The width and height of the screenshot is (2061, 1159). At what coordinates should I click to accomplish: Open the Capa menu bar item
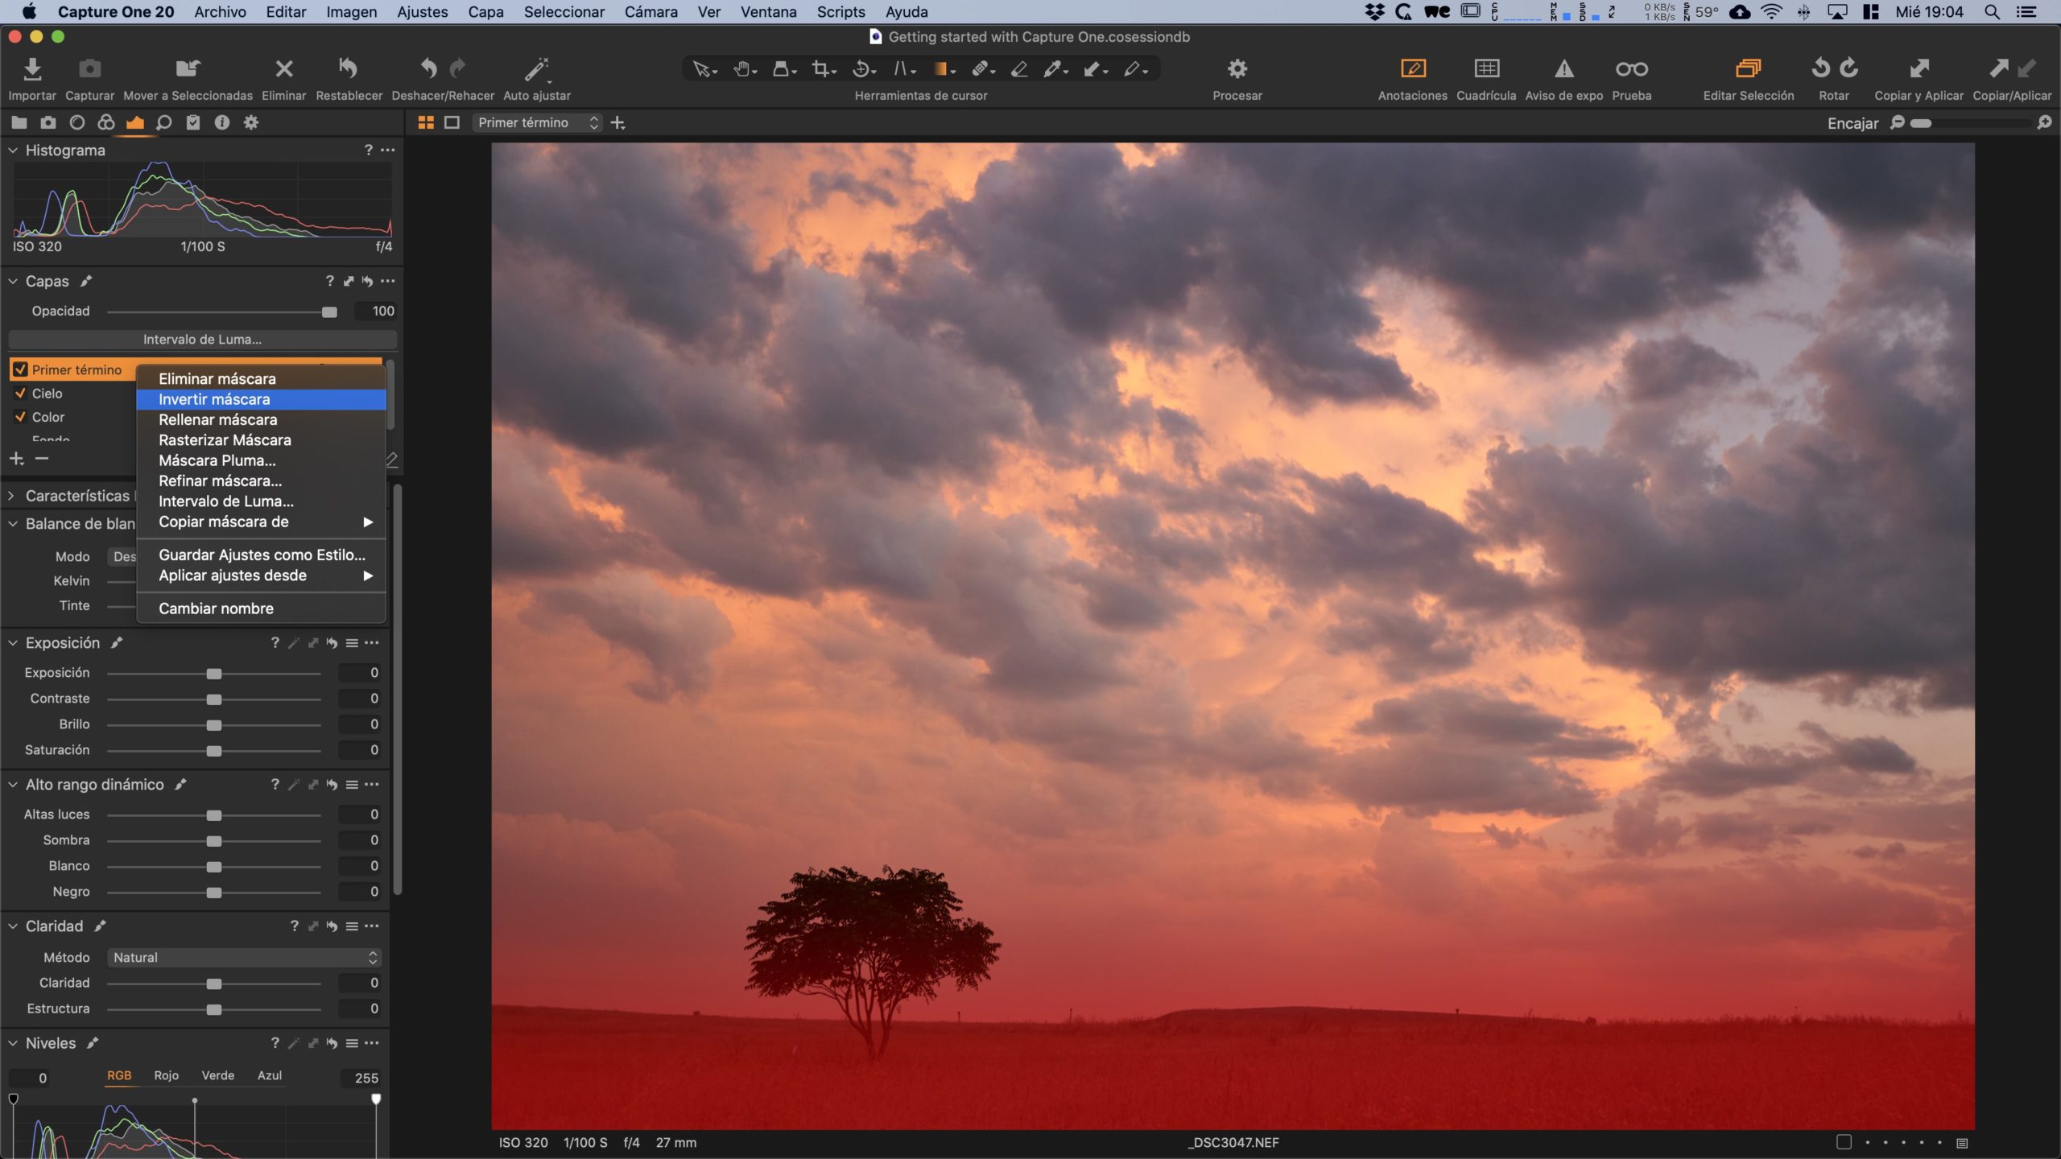[485, 12]
